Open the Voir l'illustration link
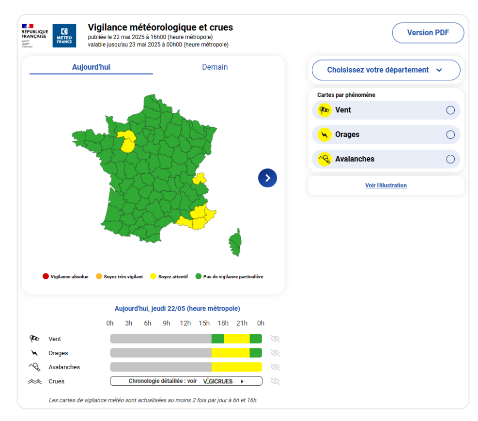This screenshot has width=478, height=421. 386,185
